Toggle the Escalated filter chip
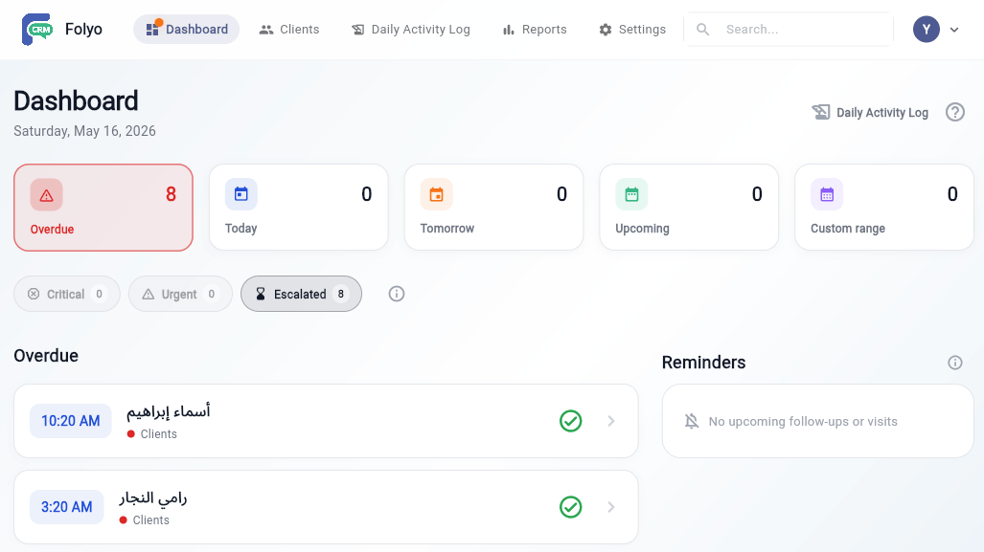 (x=301, y=294)
